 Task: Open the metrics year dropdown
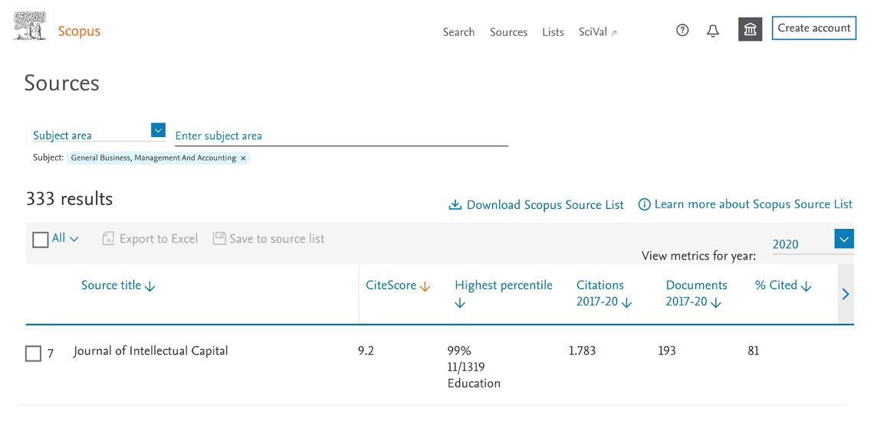point(844,240)
